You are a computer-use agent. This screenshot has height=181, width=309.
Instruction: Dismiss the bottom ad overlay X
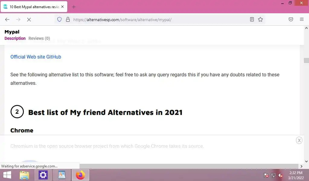click(x=299, y=140)
